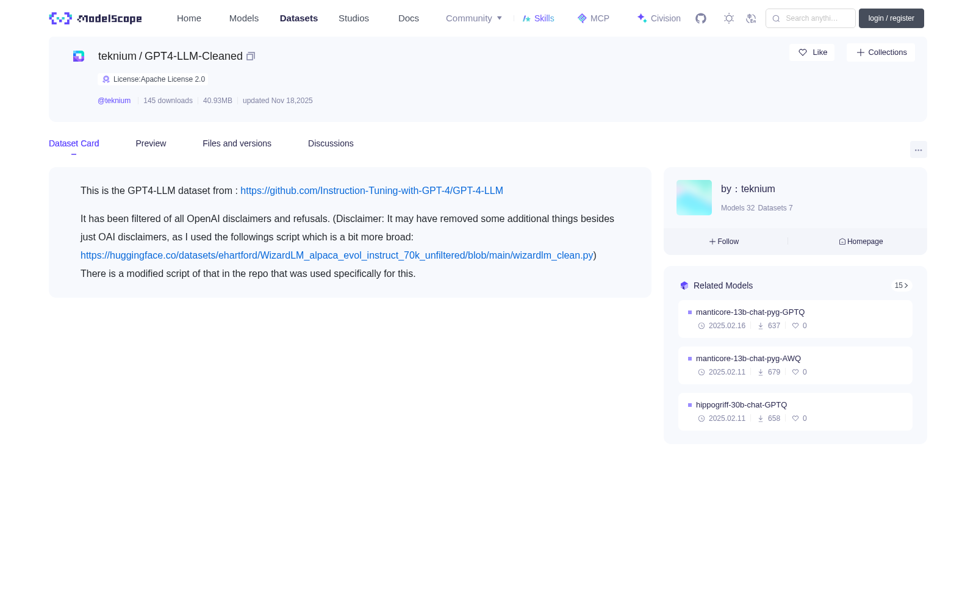Click the license badge icon
The image size is (976, 610).
click(106, 79)
